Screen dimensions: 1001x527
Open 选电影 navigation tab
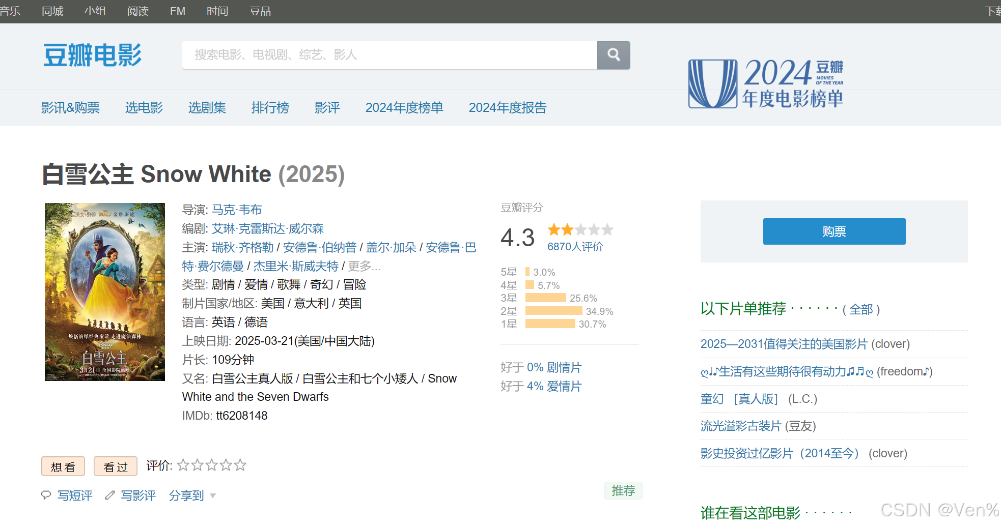point(144,107)
